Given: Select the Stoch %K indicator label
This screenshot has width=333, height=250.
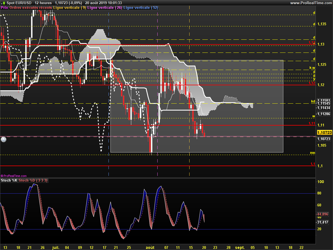Looking at the screenshot, I should pos(9,181).
